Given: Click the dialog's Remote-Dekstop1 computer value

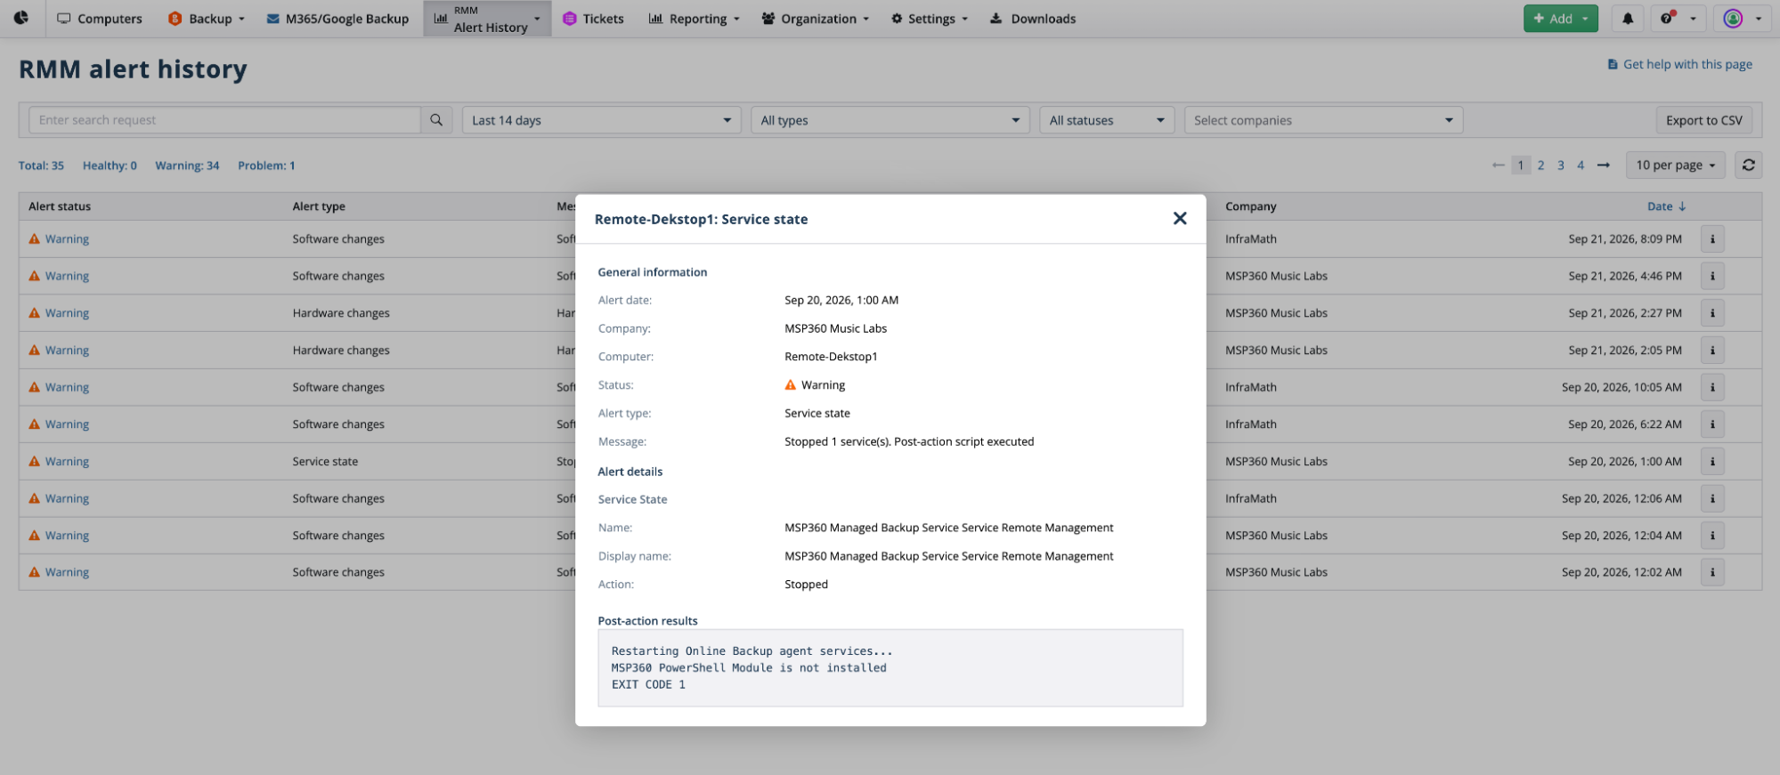Looking at the screenshot, I should pyautogui.click(x=831, y=357).
